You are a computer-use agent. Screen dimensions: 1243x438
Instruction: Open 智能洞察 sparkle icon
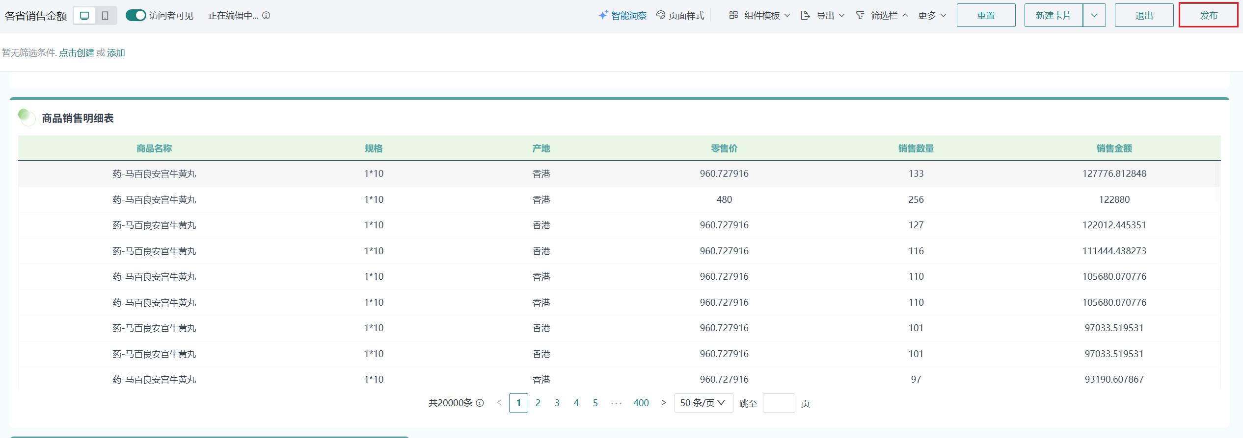[603, 15]
